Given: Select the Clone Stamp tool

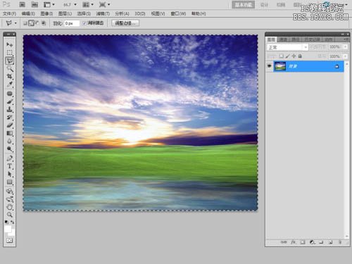Looking at the screenshot, I should point(10,109).
